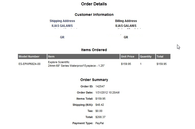The height and width of the screenshot is (129, 195).
Task: Click the PayPal payment type value
Action: (x=100, y=123)
